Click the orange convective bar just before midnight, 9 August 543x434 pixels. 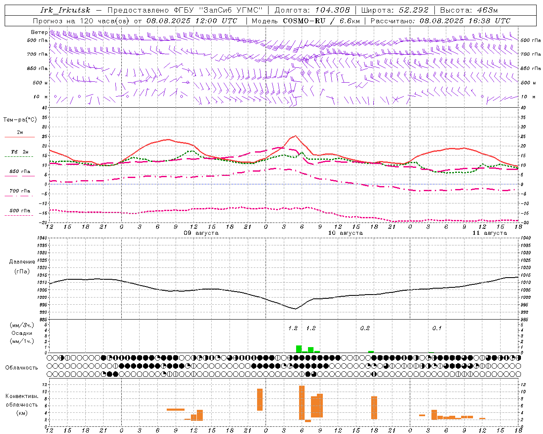pos(260,400)
